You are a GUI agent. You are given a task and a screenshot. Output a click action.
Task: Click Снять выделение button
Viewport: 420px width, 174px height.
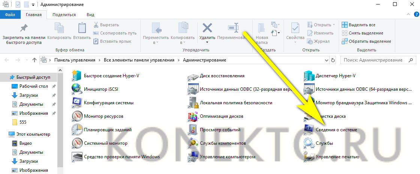pyautogui.click(x=362, y=33)
